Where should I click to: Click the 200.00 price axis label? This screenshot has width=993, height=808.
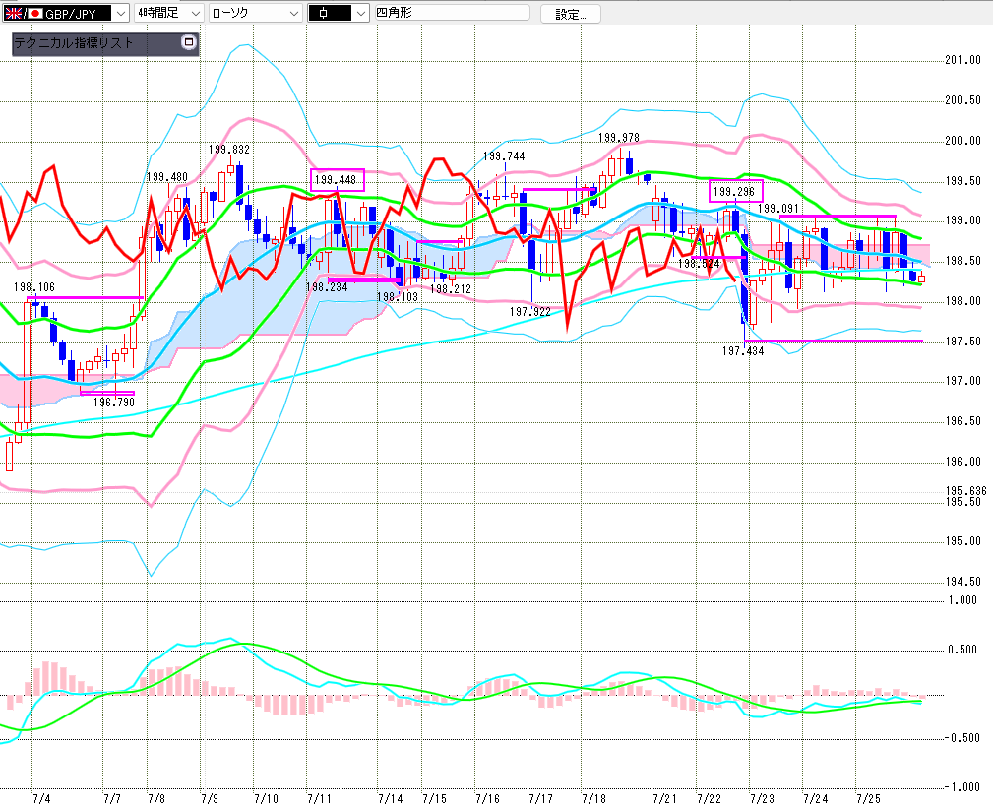[962, 141]
